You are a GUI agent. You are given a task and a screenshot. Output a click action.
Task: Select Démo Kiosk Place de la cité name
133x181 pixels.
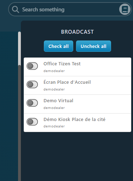tap(74, 119)
